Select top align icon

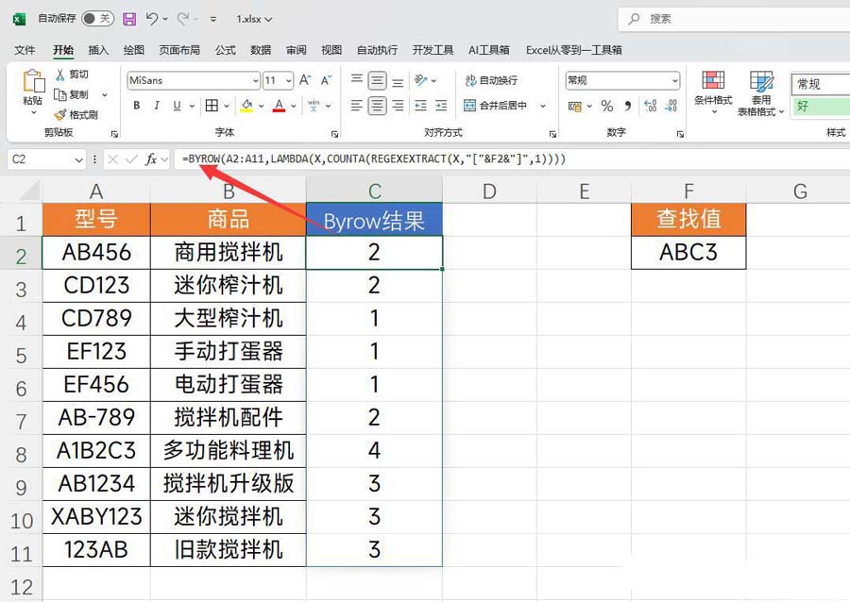click(x=356, y=79)
